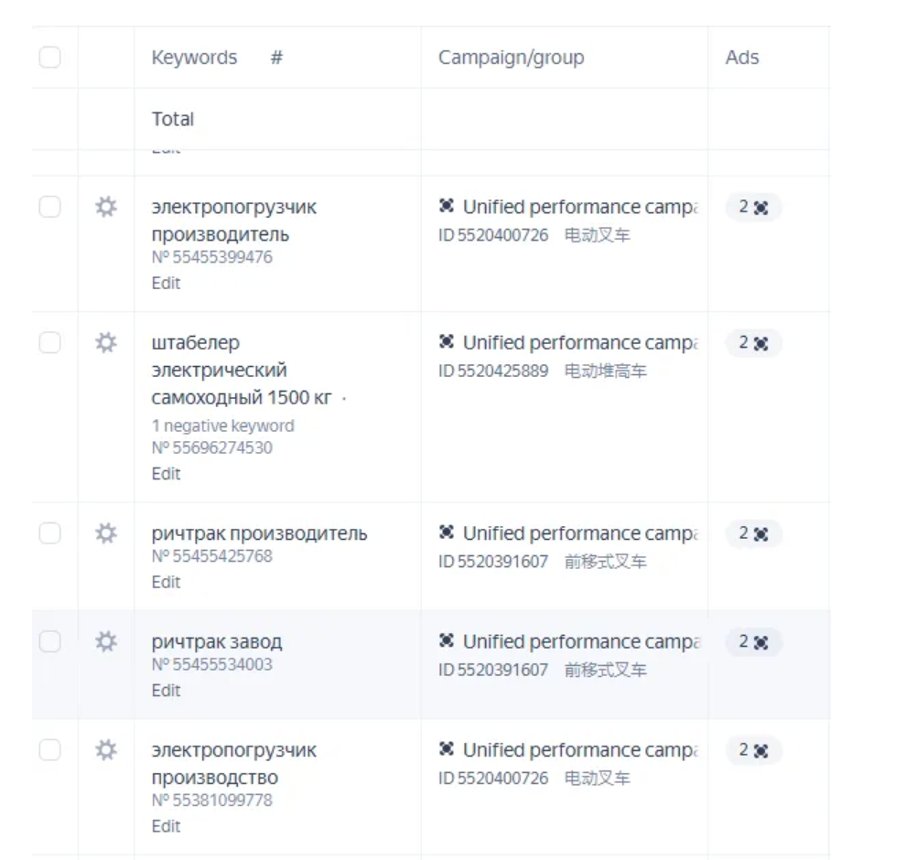
Task: Click the gear icon beside ричтрак завод
Action: tap(106, 641)
